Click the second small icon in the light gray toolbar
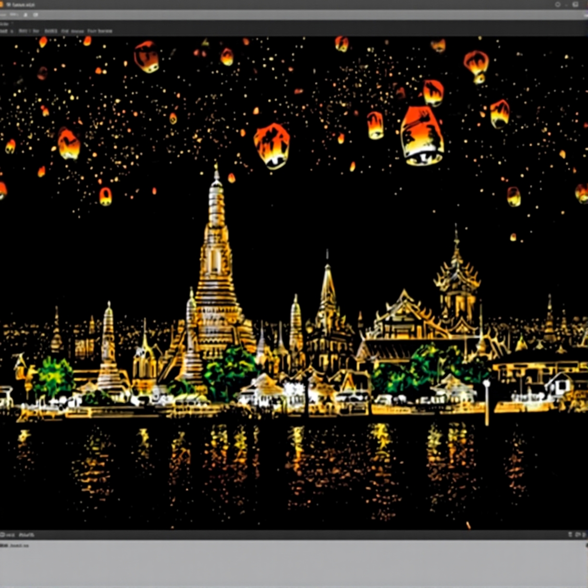Viewport: 588px width, 588px height. [x=36, y=15]
